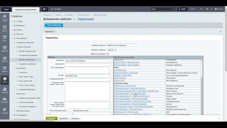Toggle the Шаблон для раздела checkbox
The height and width of the screenshot is (128, 227).
[x=108, y=54]
